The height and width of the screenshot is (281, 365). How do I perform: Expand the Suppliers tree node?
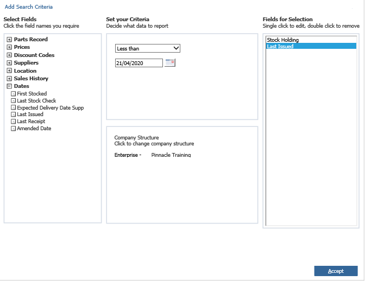tap(9, 63)
